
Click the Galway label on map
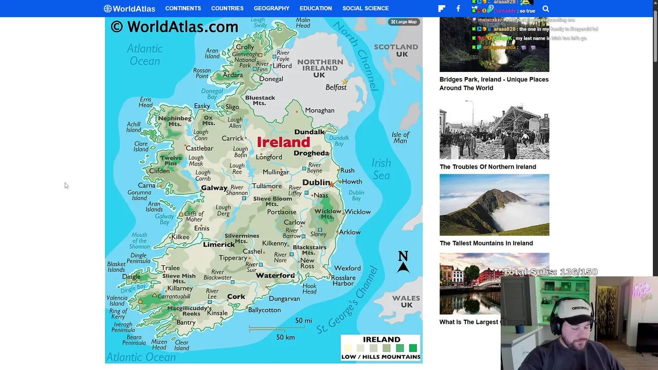point(214,188)
